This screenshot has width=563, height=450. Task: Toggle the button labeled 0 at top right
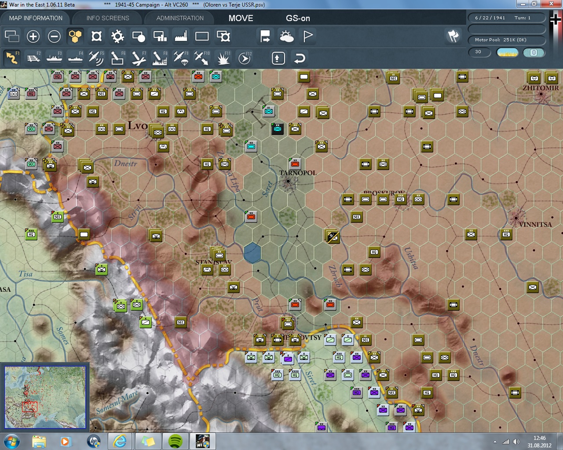(534, 52)
